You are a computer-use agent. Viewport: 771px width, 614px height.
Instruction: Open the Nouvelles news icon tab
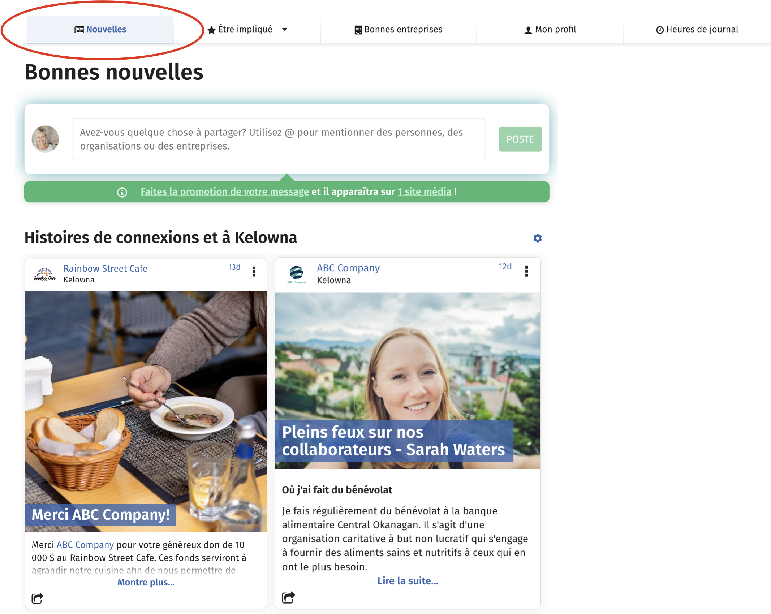pyautogui.click(x=78, y=29)
